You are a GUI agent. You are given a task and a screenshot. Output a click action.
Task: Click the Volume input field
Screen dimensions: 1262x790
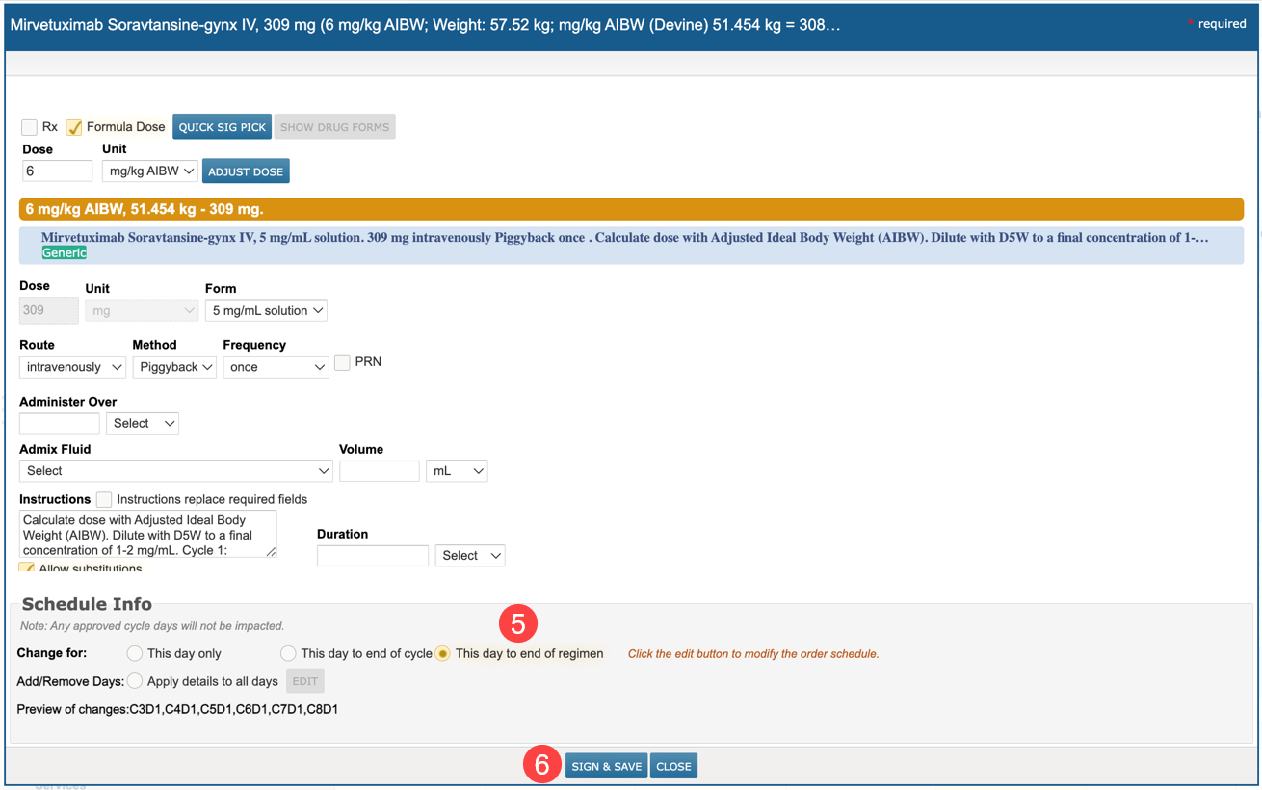pos(380,471)
